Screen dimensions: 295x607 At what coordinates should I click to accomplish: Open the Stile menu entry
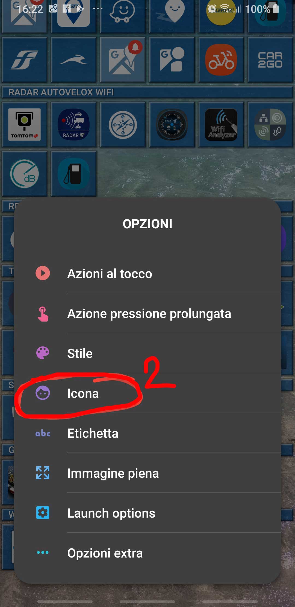point(147,353)
